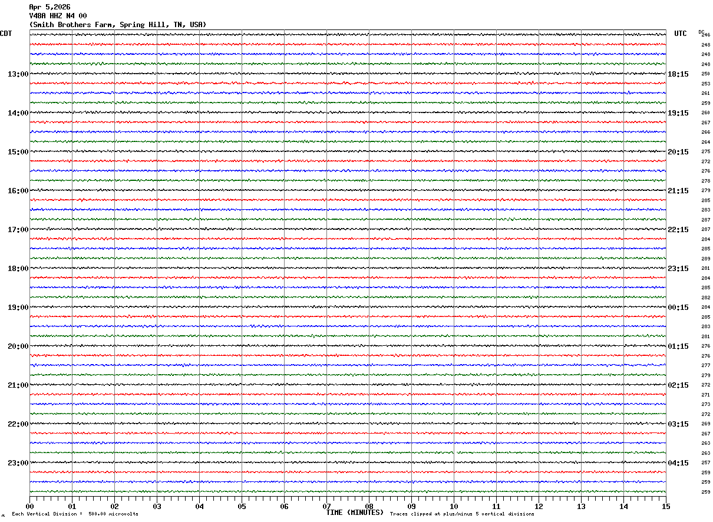Image resolution: width=713 pixels, height=522 pixels.
Task: Click the 02:15 UTC time label
Action: point(678,385)
